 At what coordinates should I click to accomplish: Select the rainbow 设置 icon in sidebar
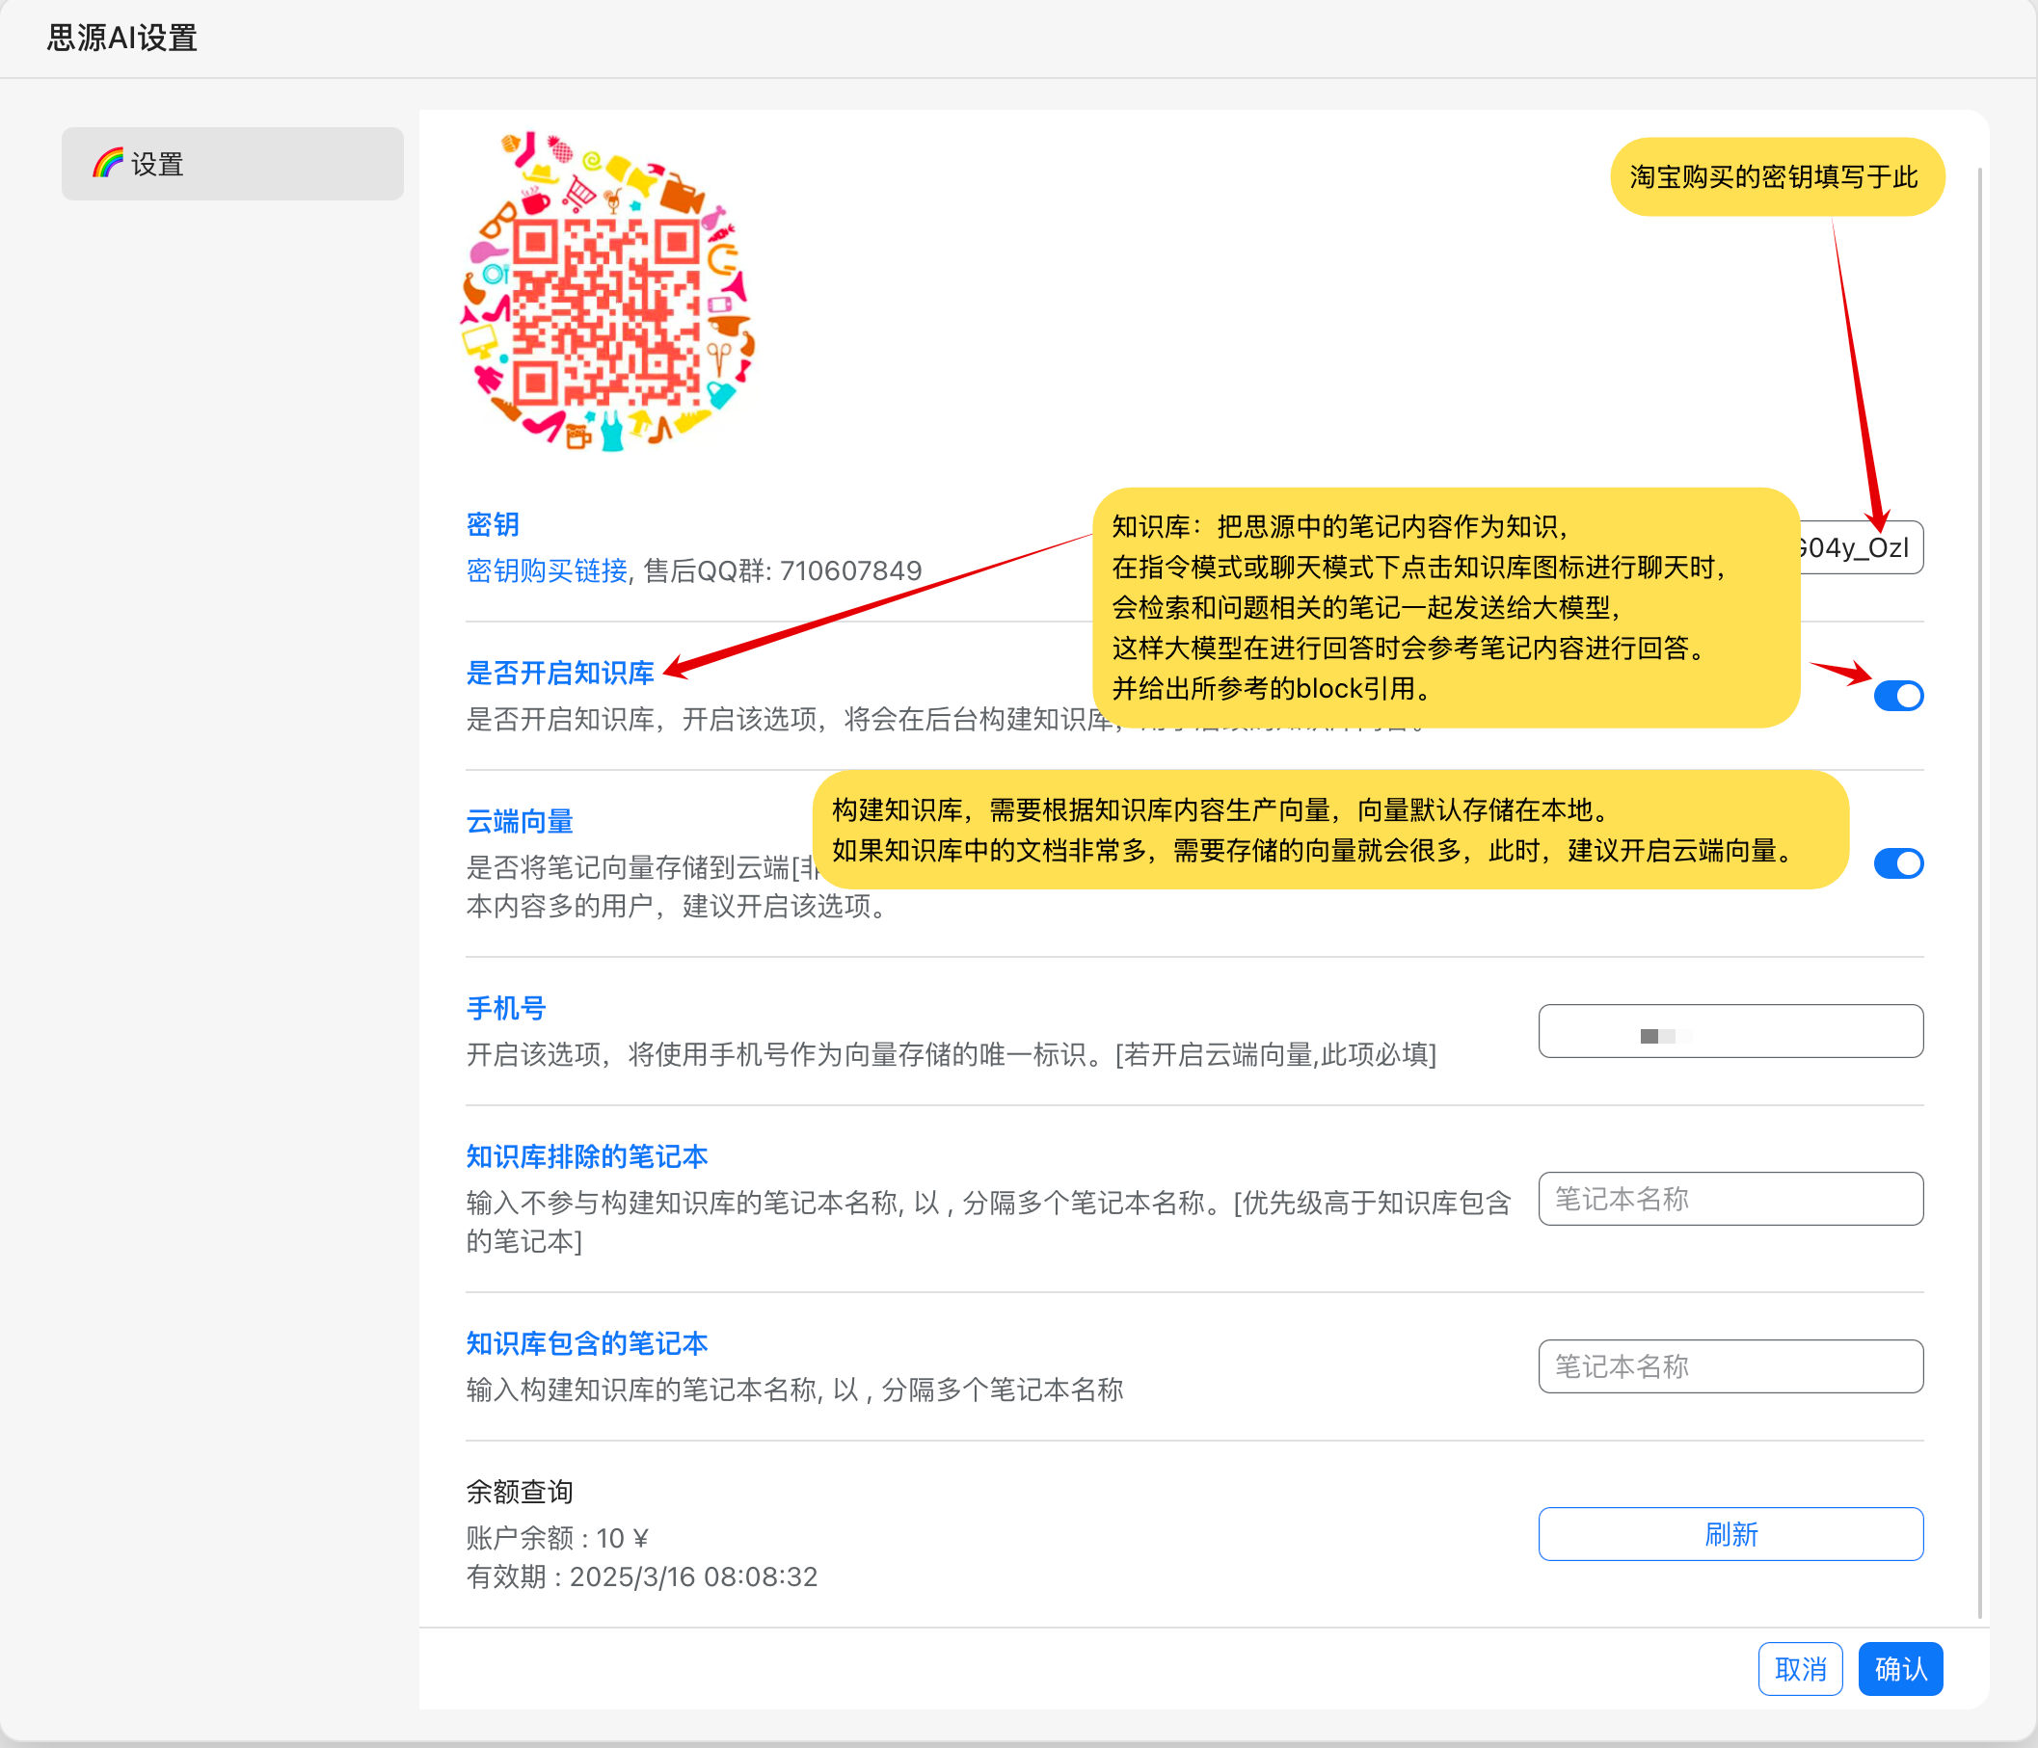[x=107, y=163]
